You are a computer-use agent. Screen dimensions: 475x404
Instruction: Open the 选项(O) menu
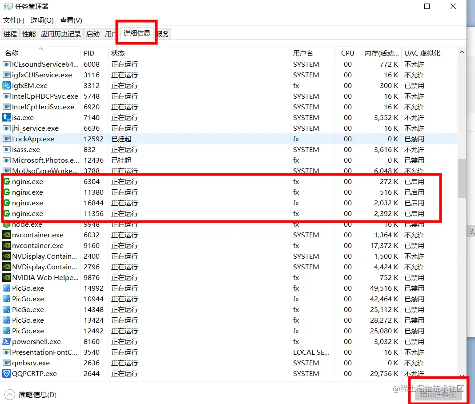(42, 20)
